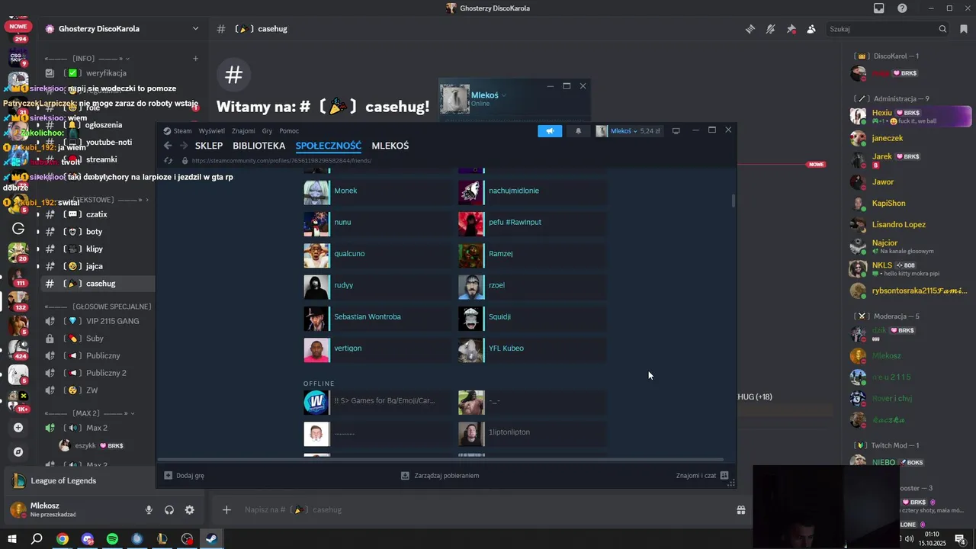Open Windows notification center icon
The image size is (976, 549).
[962, 540]
